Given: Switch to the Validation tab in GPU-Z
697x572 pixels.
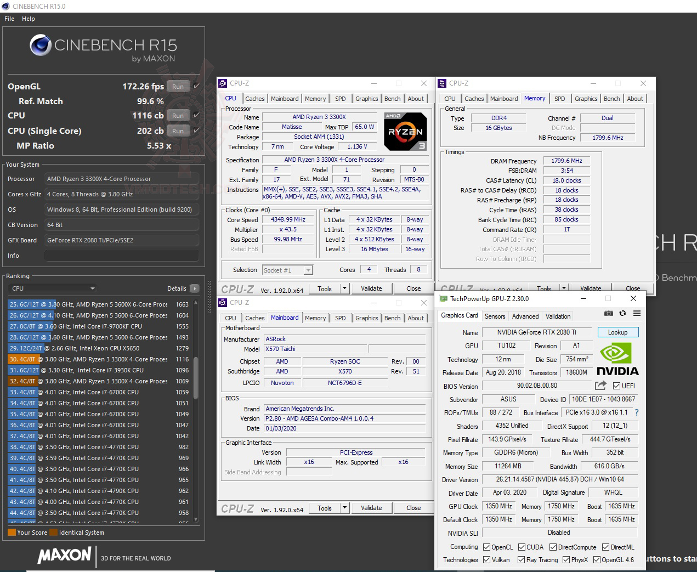Looking at the screenshot, I should point(558,316).
